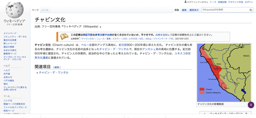Open コミュニティ・ポータル in the sidebar
This screenshot has width=256, height=118.
pos(15,36)
